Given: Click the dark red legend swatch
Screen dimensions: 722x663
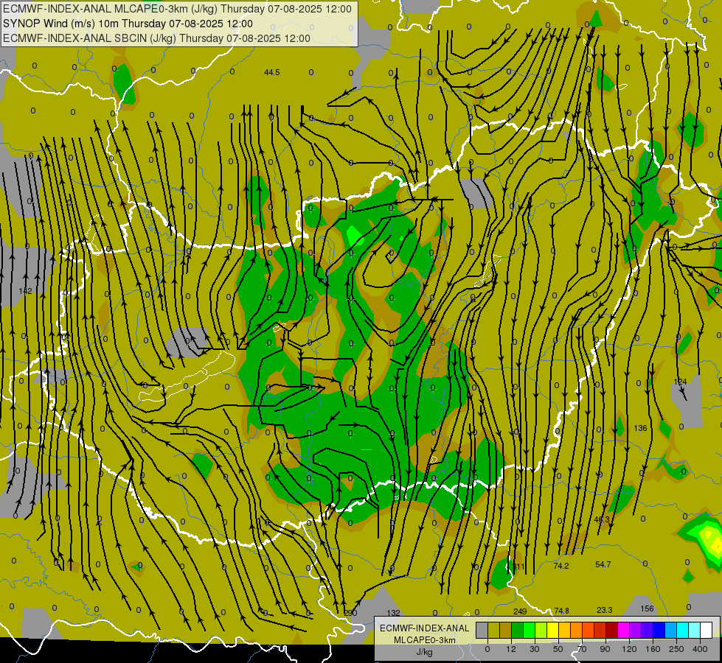Looking at the screenshot, I should pyautogui.click(x=612, y=631).
